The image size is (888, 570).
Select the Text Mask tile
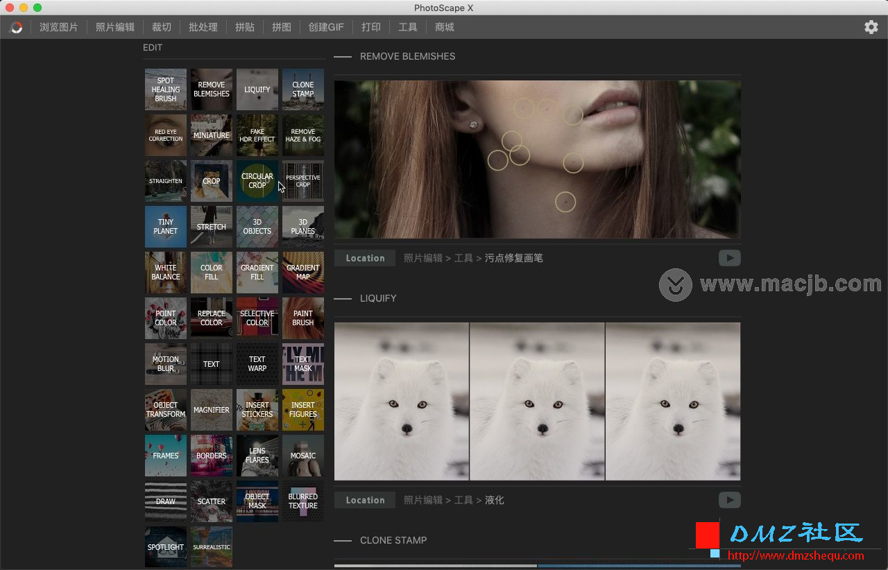click(303, 364)
